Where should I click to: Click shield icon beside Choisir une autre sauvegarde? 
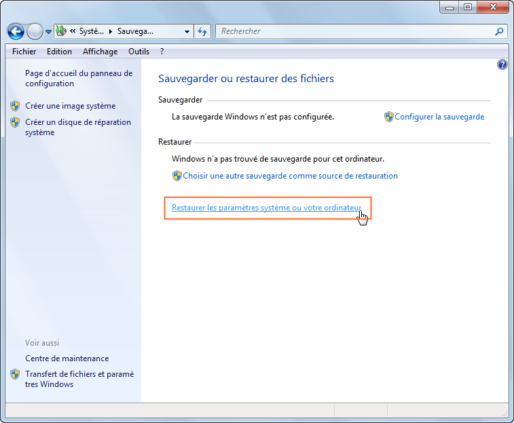[x=177, y=176]
